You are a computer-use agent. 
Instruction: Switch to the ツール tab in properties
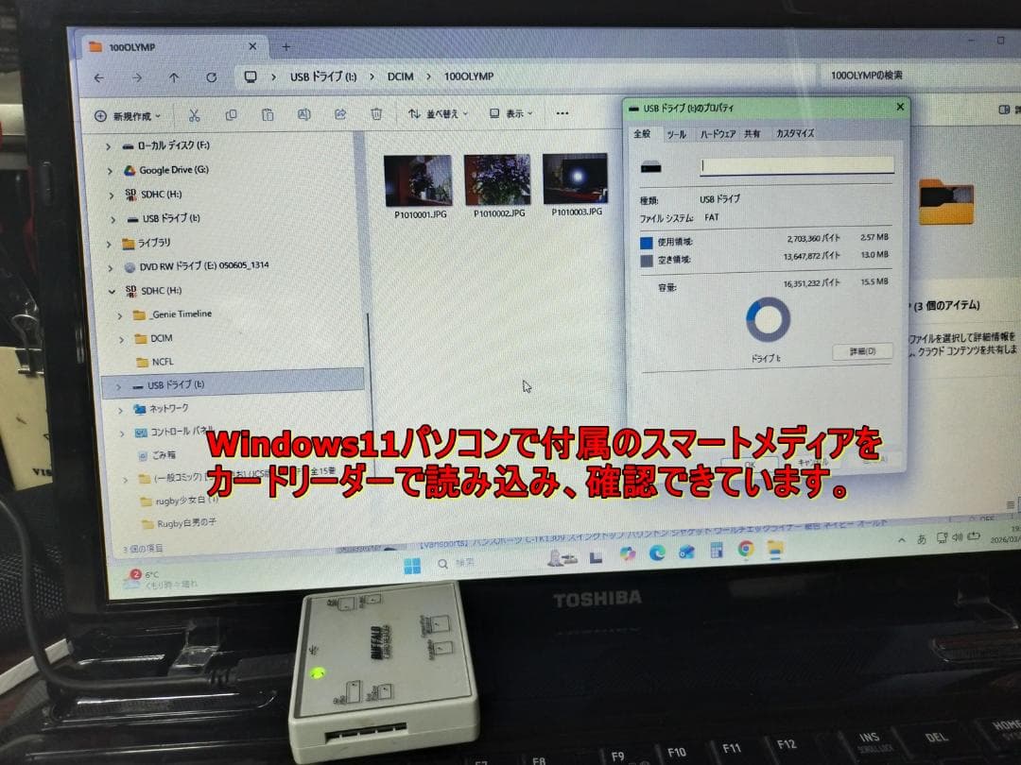[676, 134]
